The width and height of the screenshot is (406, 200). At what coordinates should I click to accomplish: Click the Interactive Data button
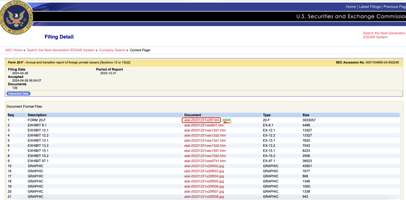[18, 94]
